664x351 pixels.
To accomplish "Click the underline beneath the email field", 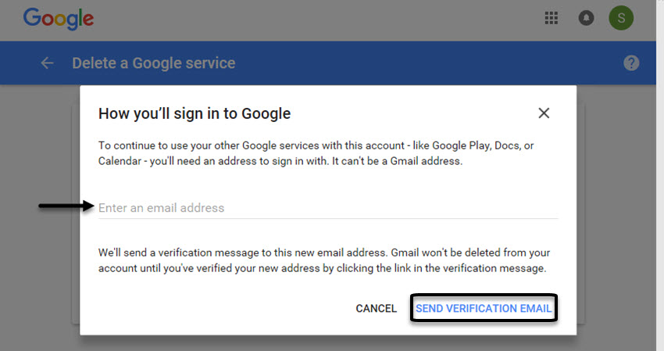I will tap(328, 219).
